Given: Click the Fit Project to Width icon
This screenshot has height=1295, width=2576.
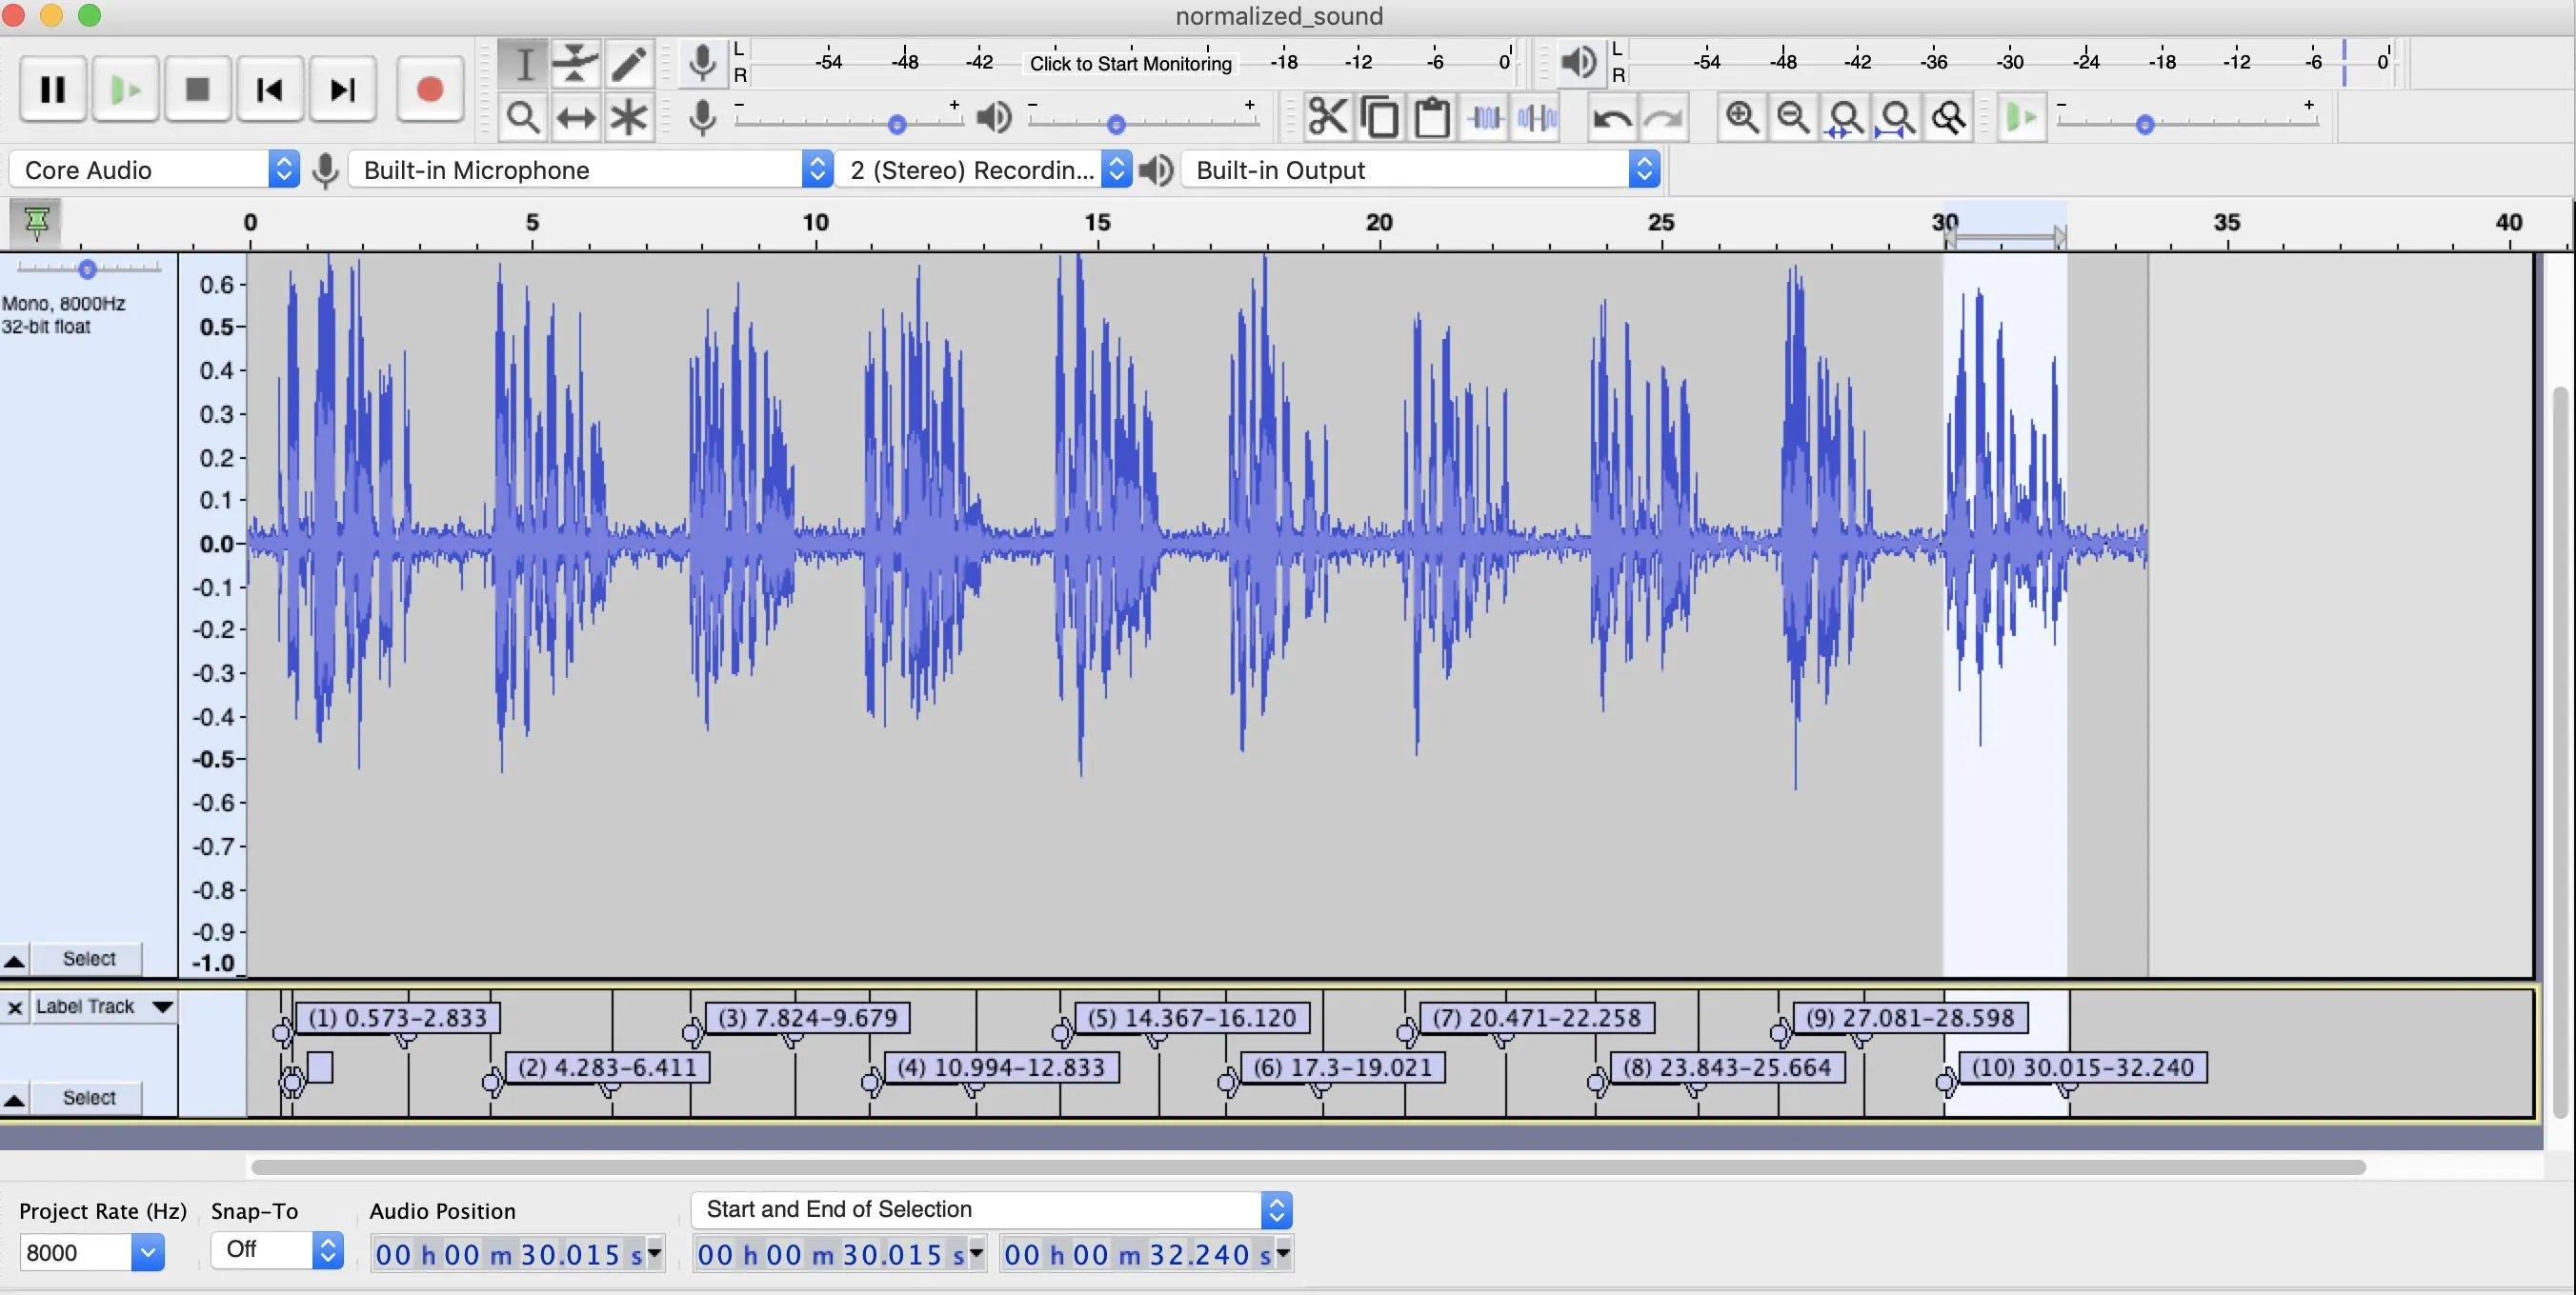Looking at the screenshot, I should point(1897,118).
